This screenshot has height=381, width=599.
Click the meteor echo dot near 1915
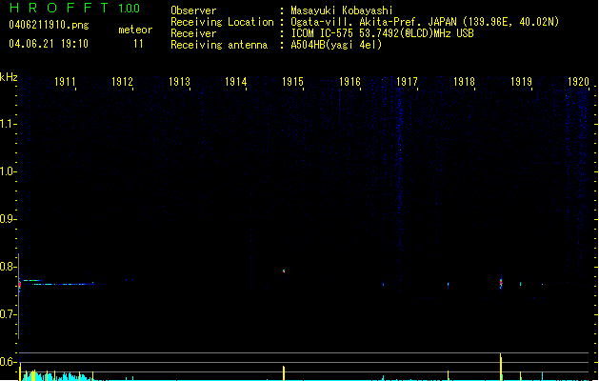point(284,271)
